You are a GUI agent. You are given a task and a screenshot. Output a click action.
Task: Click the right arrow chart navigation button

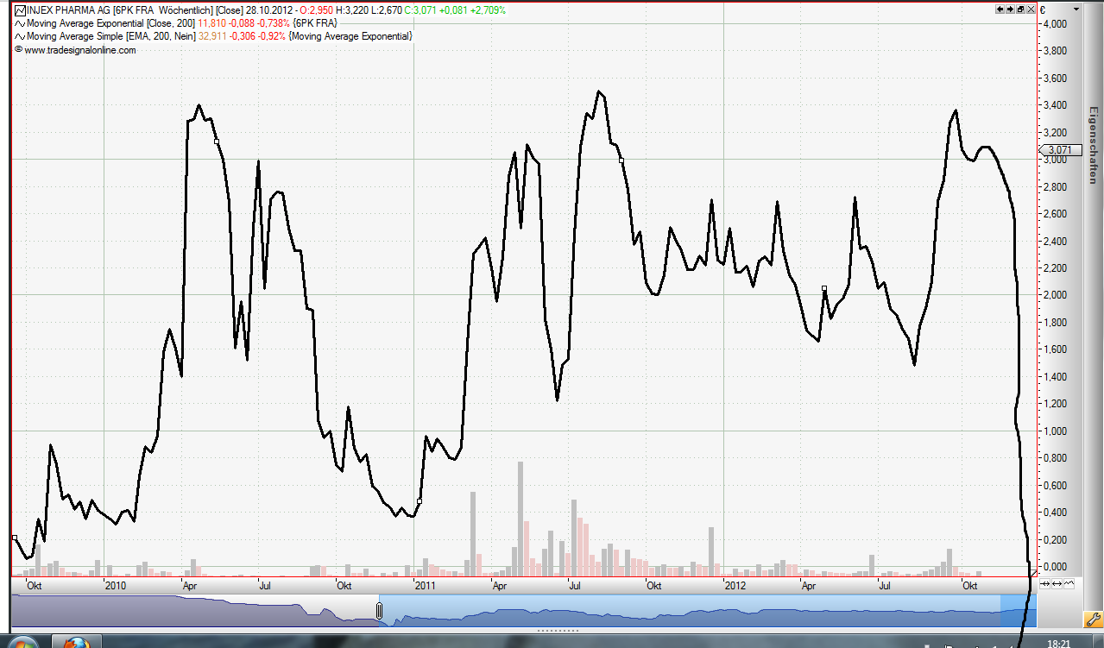click(1010, 9)
